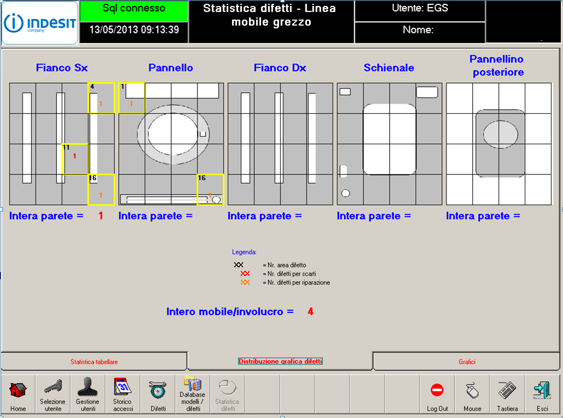Open the Tastiera on-screen keyboard

click(507, 395)
